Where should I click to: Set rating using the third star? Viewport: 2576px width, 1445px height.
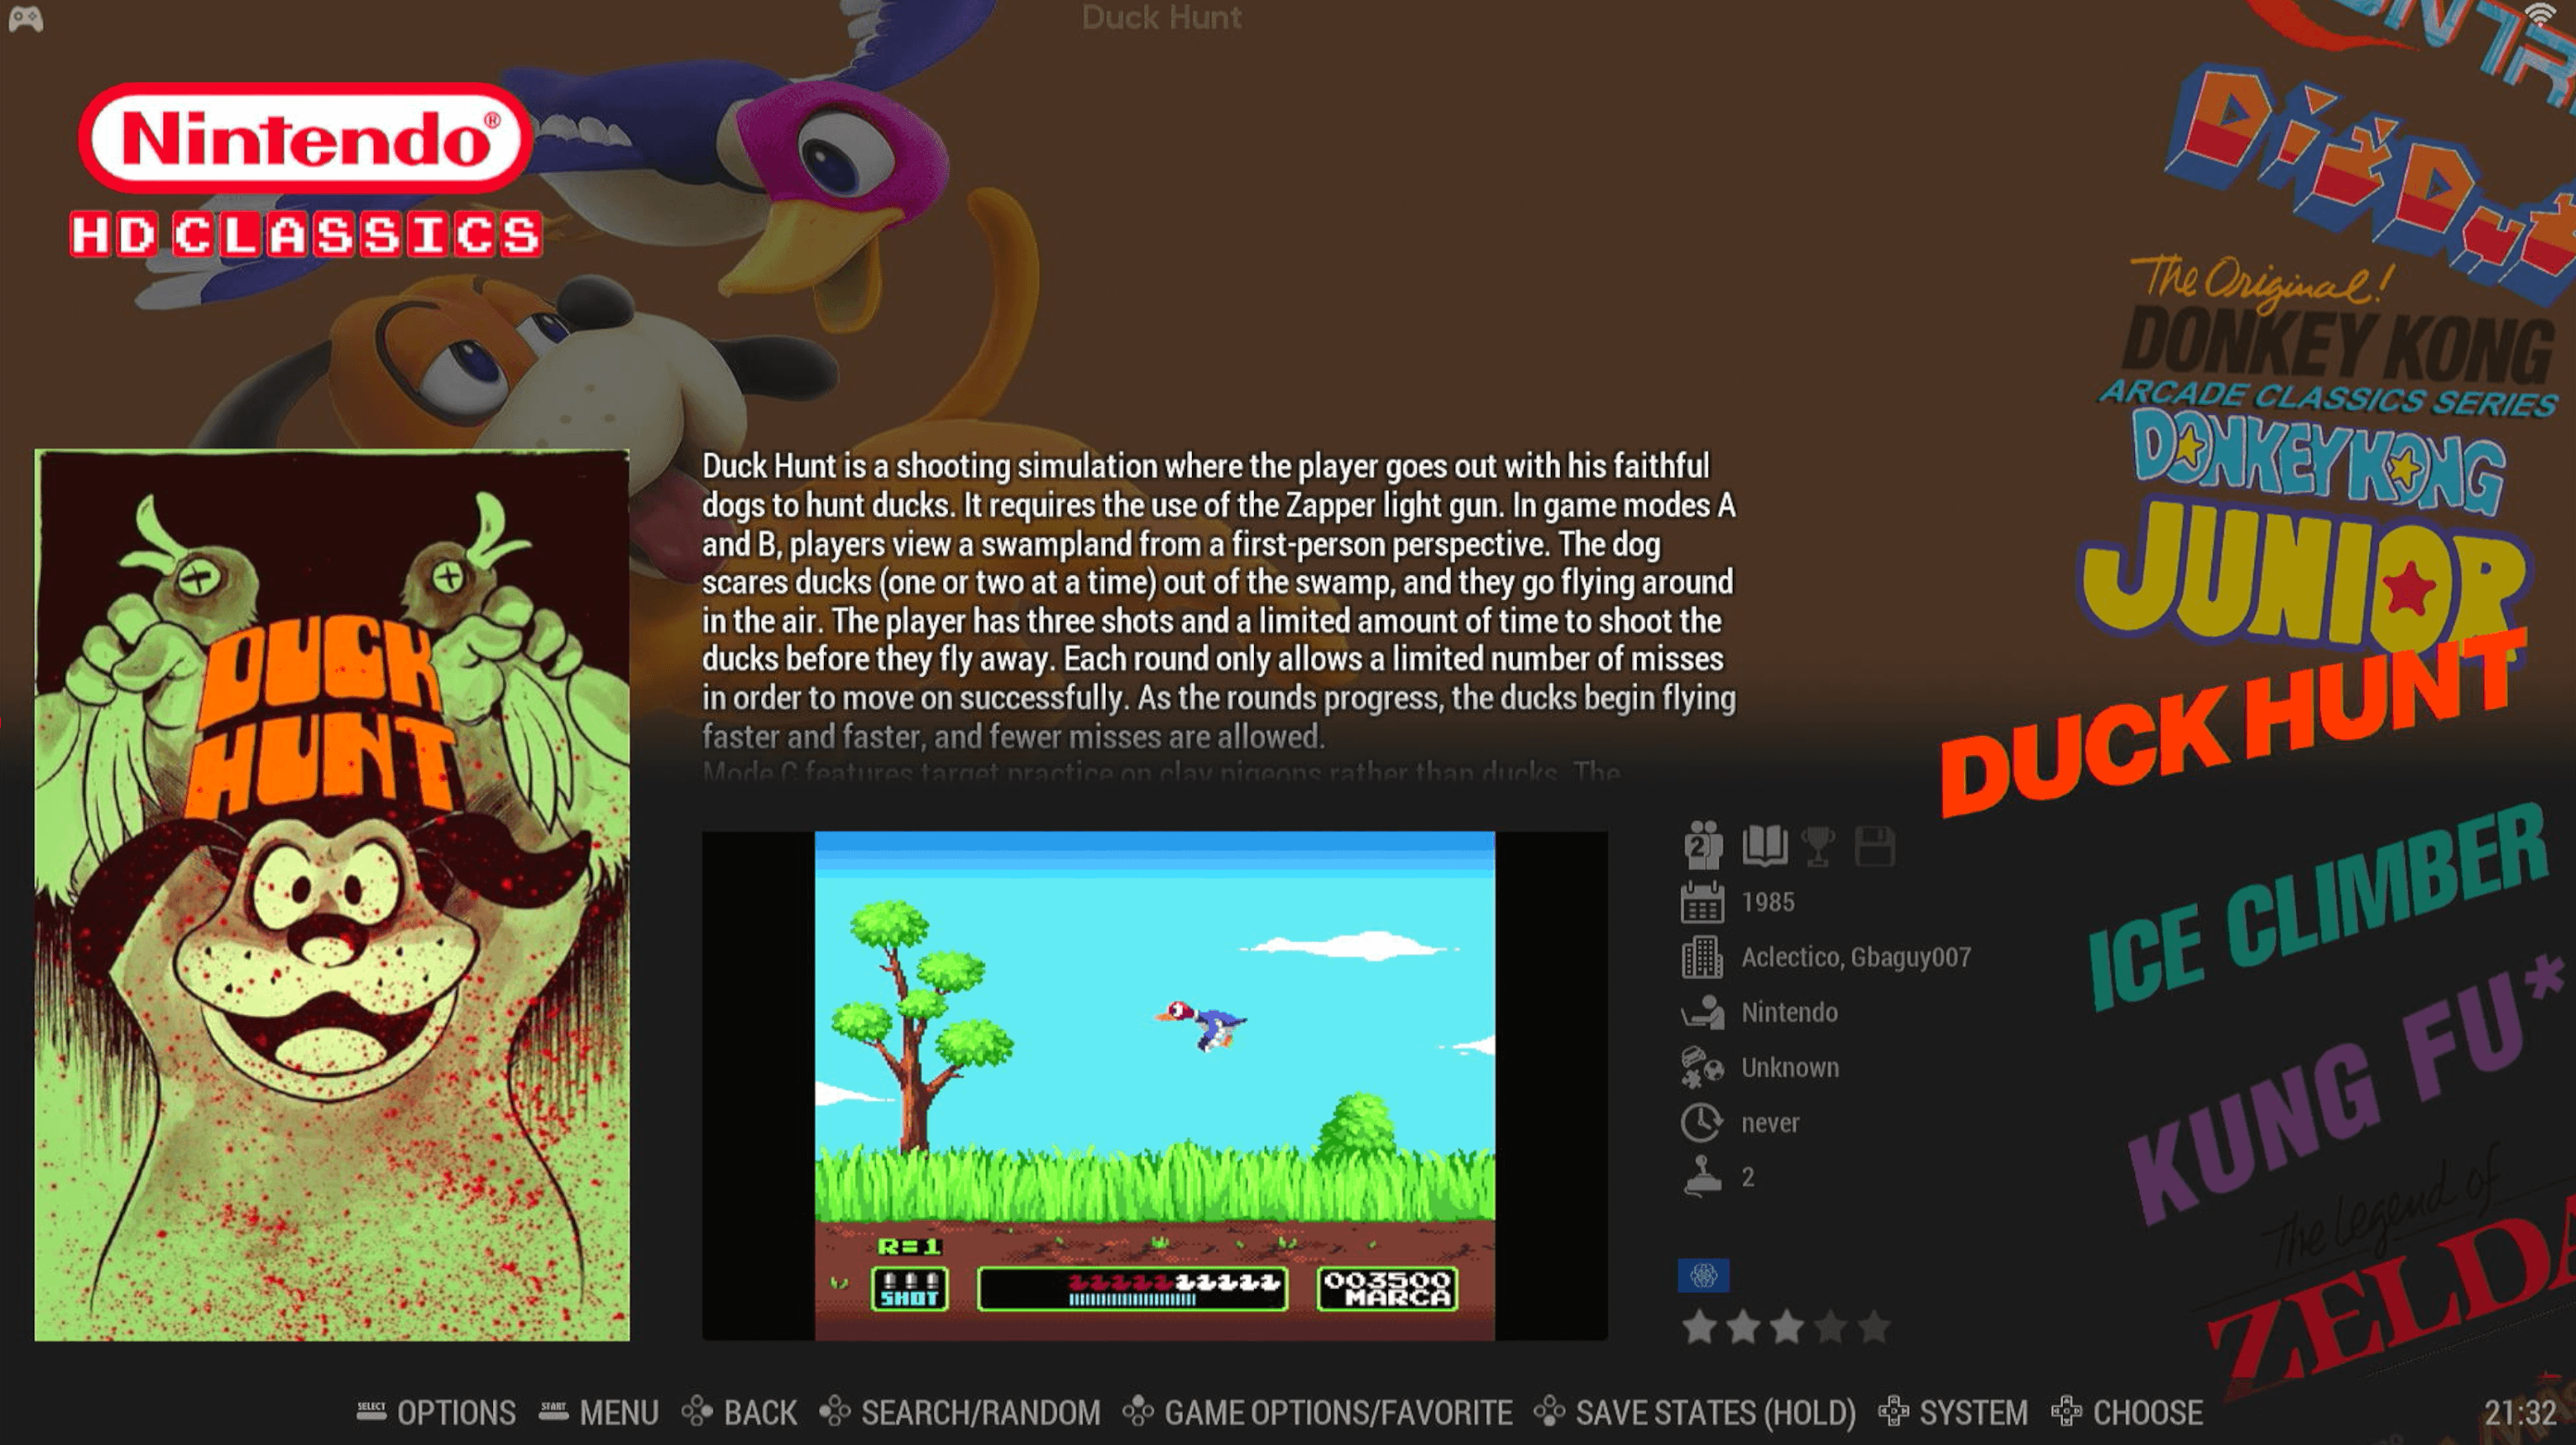(1786, 1328)
